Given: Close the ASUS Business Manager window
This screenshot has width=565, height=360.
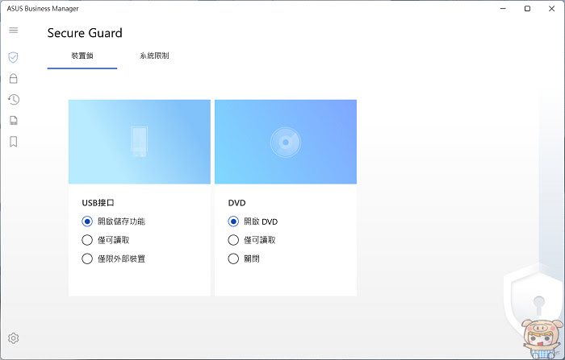Looking at the screenshot, I should point(551,9).
